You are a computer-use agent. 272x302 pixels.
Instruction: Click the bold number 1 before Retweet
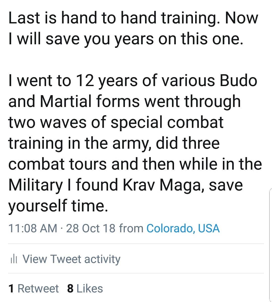tap(11, 288)
